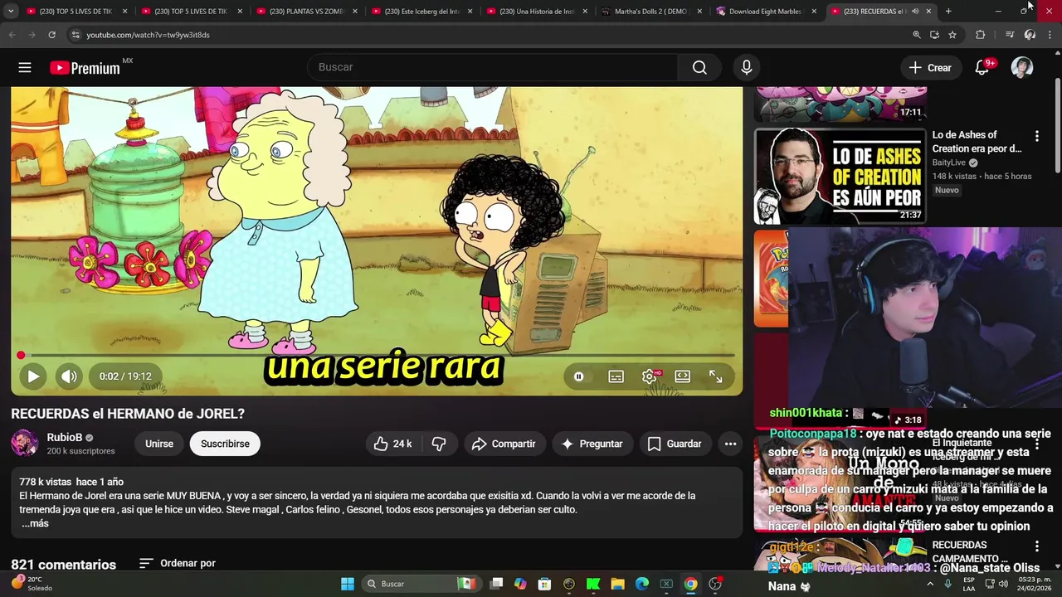
Task: Click the Crear button
Action: click(930, 67)
